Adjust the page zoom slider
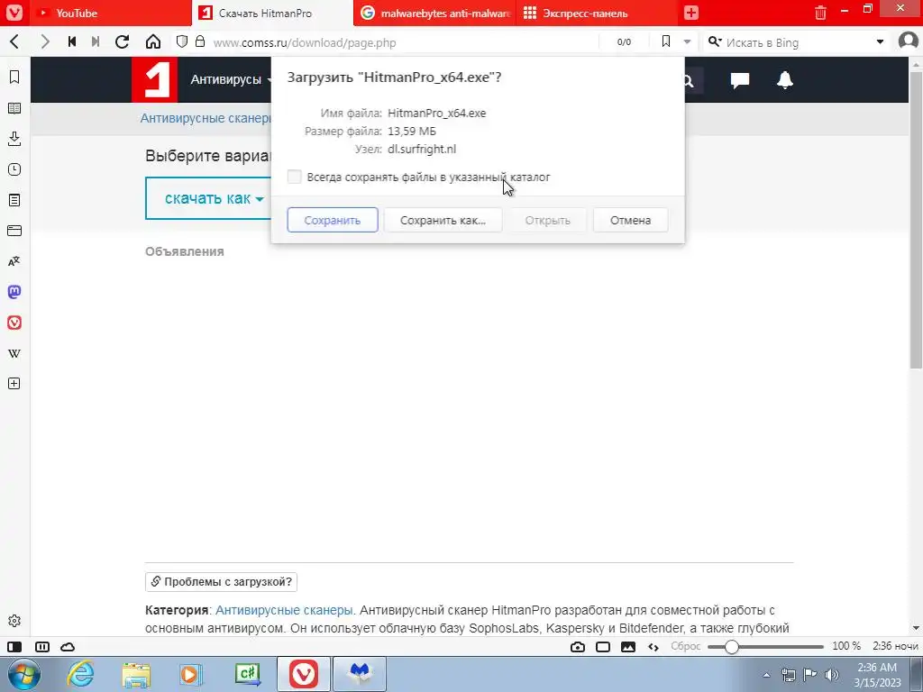 point(765,647)
